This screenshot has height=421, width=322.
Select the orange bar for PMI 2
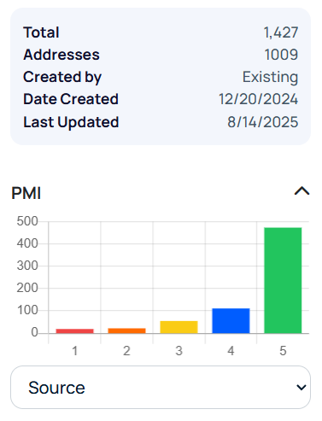click(x=126, y=330)
